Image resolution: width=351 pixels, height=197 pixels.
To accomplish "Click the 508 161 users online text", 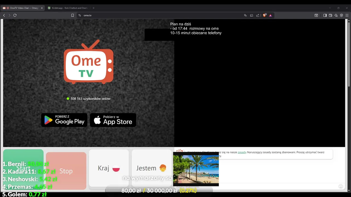I will [x=90, y=99].
